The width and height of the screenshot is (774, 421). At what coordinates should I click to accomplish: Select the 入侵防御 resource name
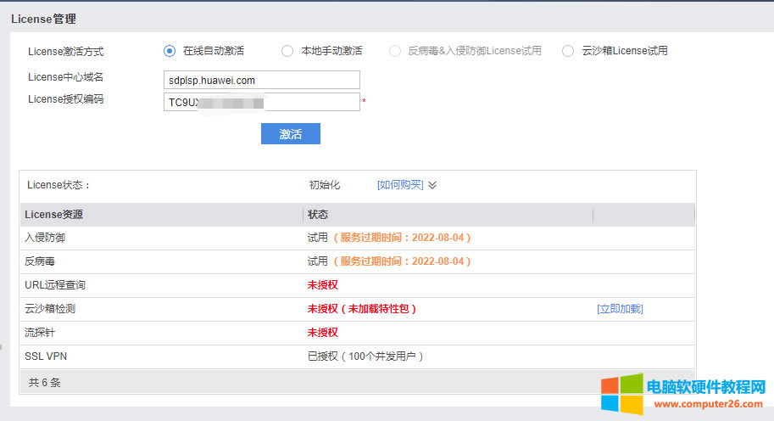coord(43,238)
